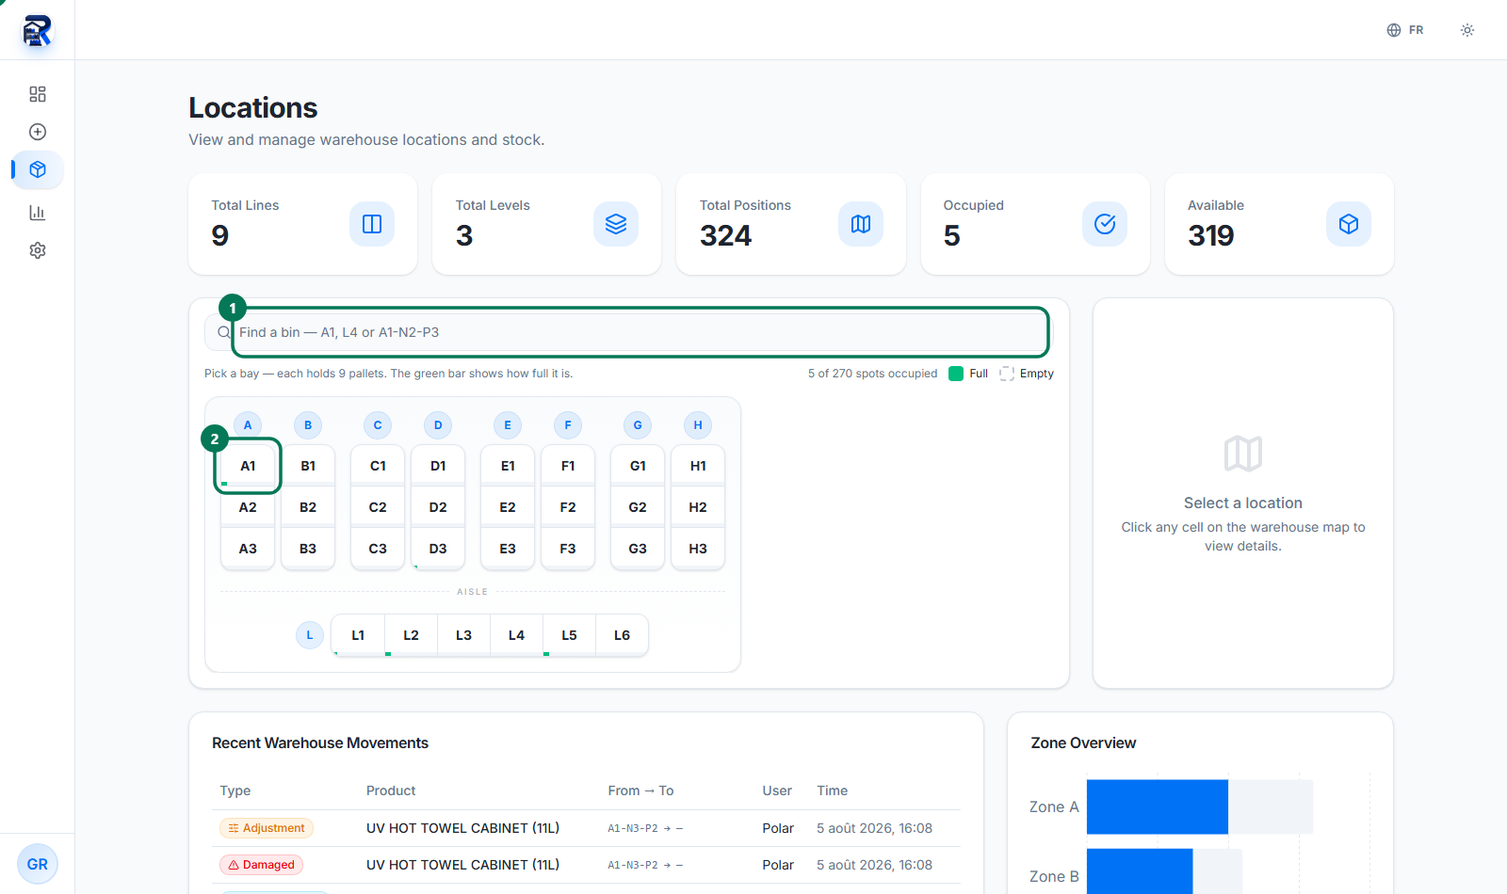Select bay C3 on the warehouse map
1507x894 pixels.
point(378,549)
